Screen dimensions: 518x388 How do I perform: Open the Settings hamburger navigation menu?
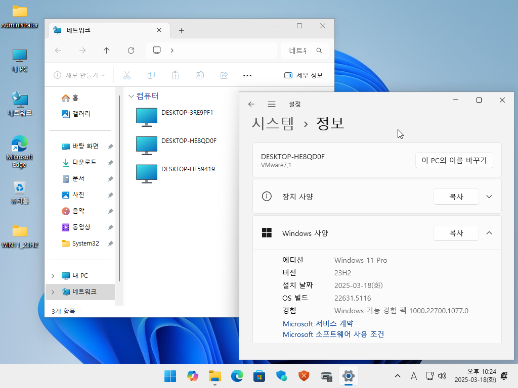pyautogui.click(x=272, y=104)
